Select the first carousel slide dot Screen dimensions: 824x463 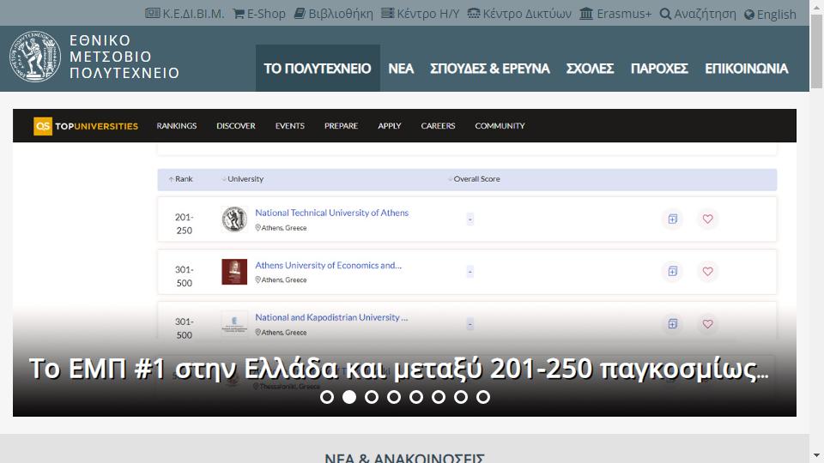pyautogui.click(x=327, y=397)
